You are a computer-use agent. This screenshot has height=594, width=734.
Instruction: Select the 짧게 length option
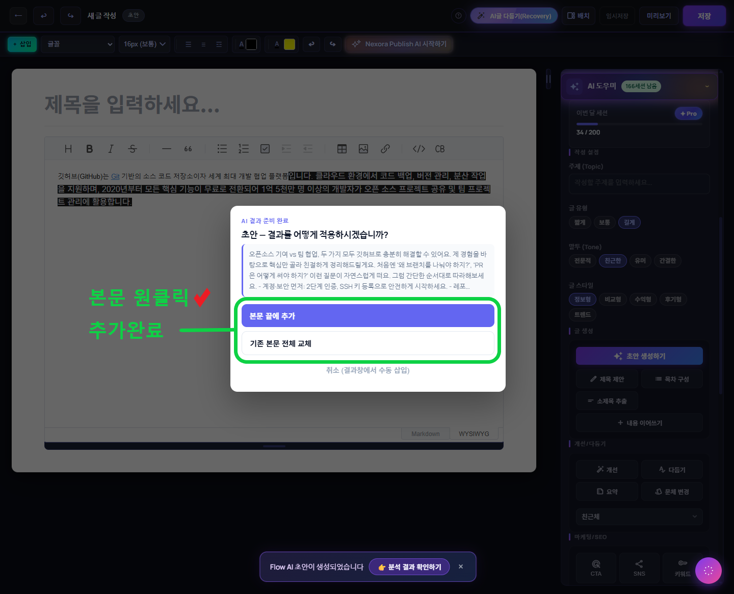pos(580,223)
